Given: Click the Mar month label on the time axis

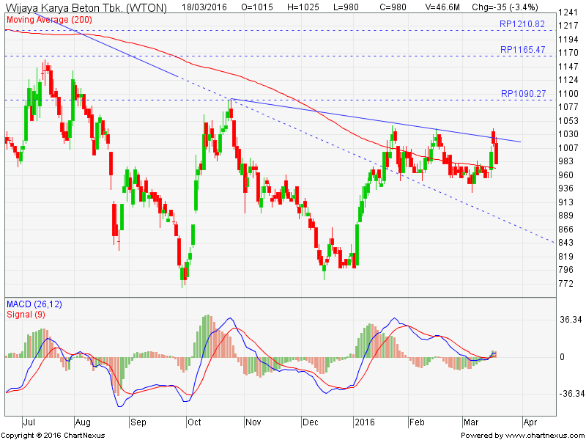Looking at the screenshot, I should point(470,422).
